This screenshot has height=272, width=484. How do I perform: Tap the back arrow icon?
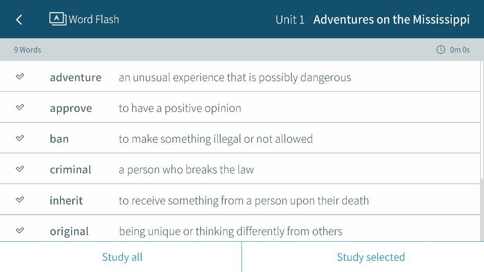tap(19, 20)
